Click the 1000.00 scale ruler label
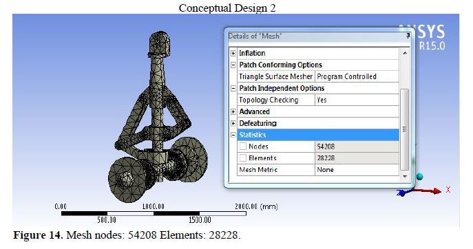The width and height of the screenshot is (473, 249). [x=154, y=206]
